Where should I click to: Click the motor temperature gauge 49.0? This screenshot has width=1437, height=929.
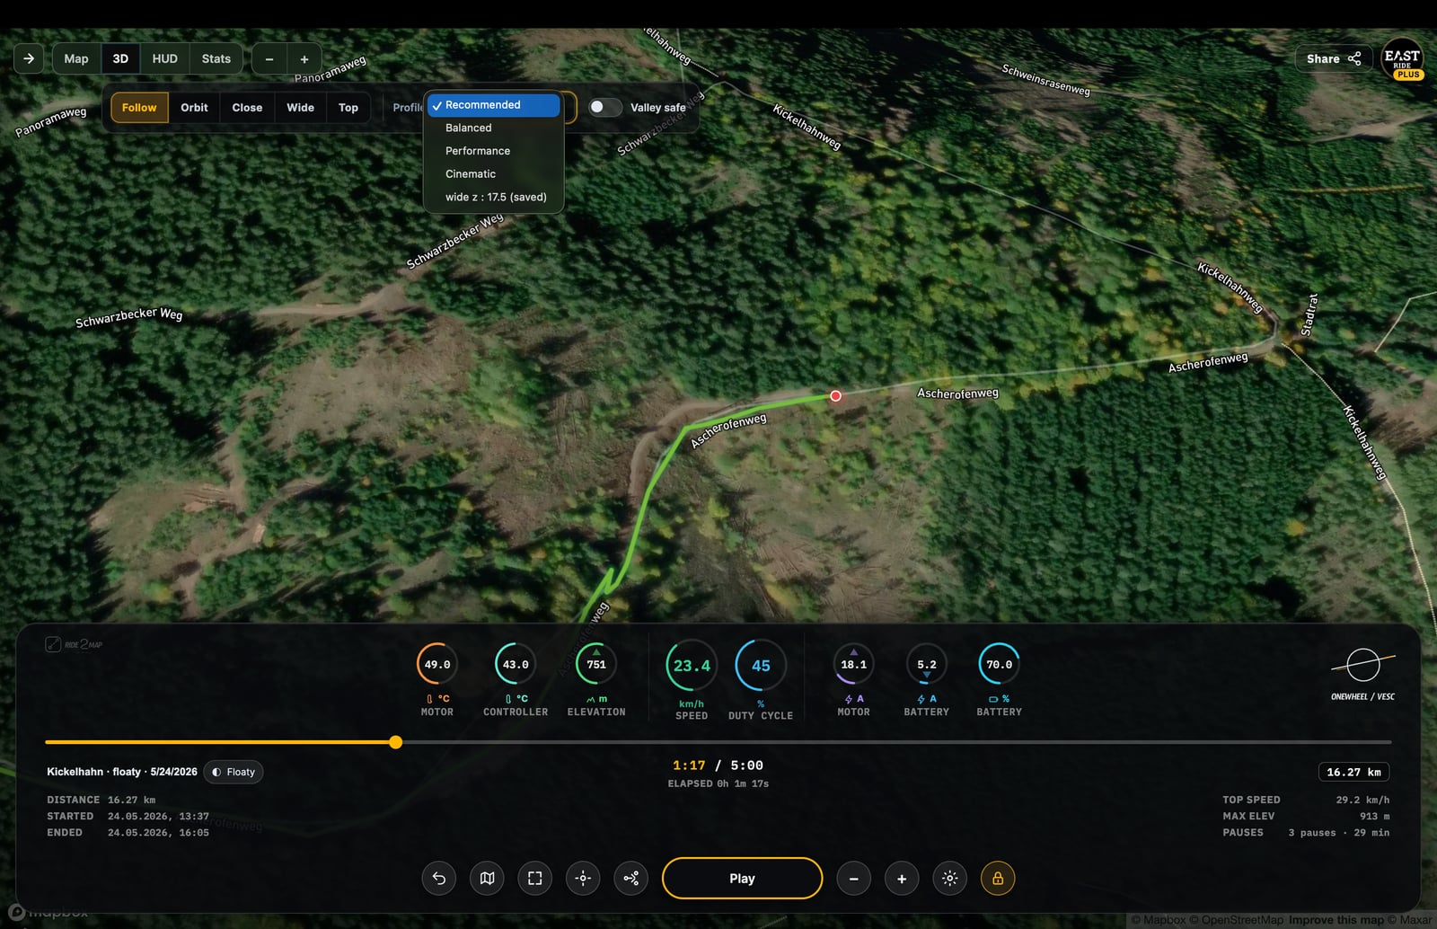[437, 665]
